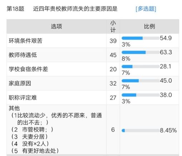Image resolution: width=182 pixels, height=156 pixels.
Task: Click the 45.07% progress bar
Action: click(141, 81)
